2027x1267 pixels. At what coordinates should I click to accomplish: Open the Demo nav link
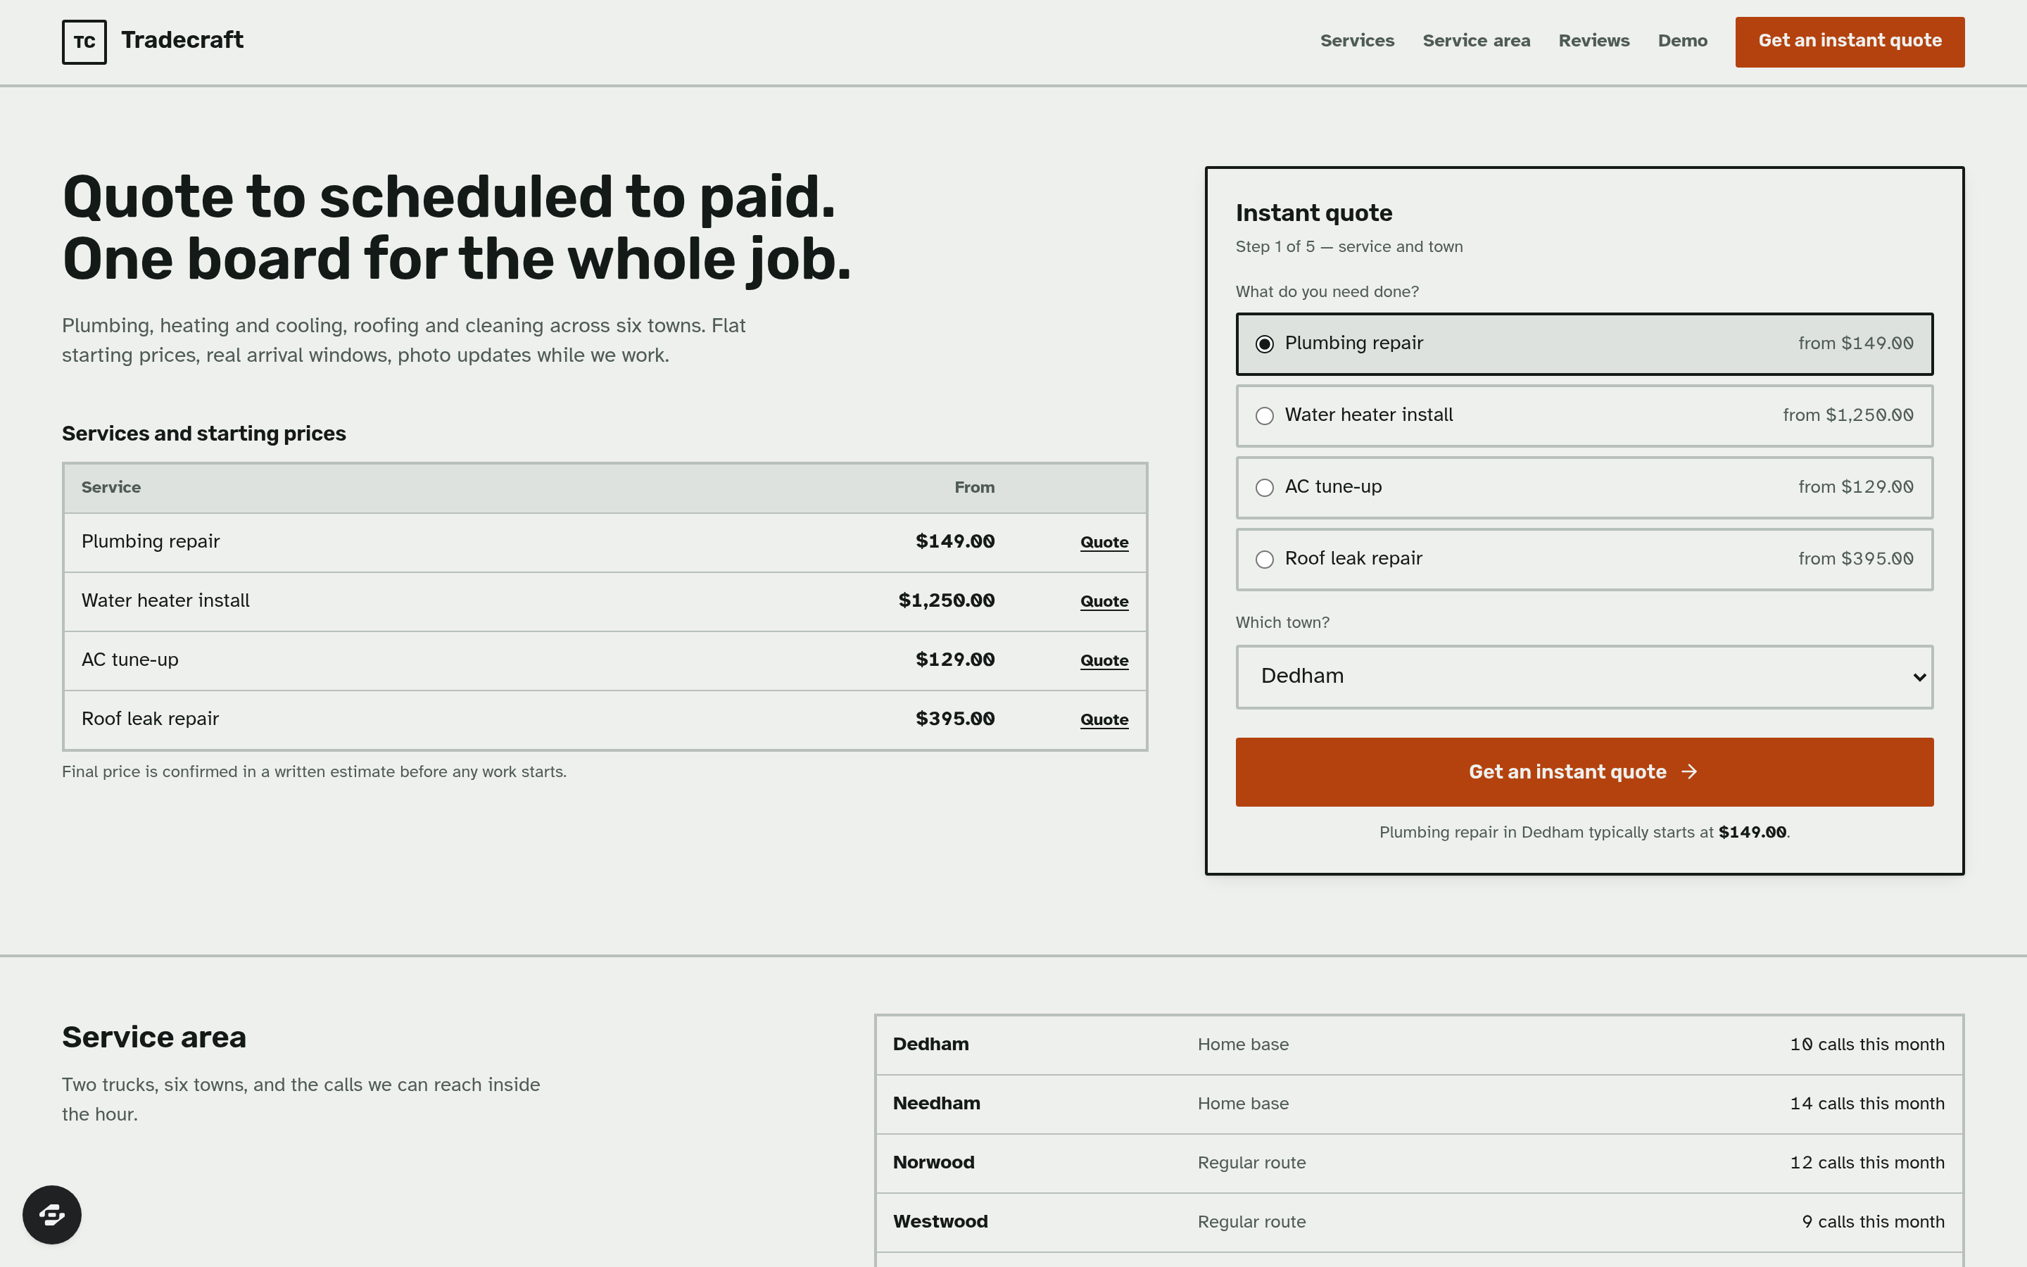tap(1682, 41)
